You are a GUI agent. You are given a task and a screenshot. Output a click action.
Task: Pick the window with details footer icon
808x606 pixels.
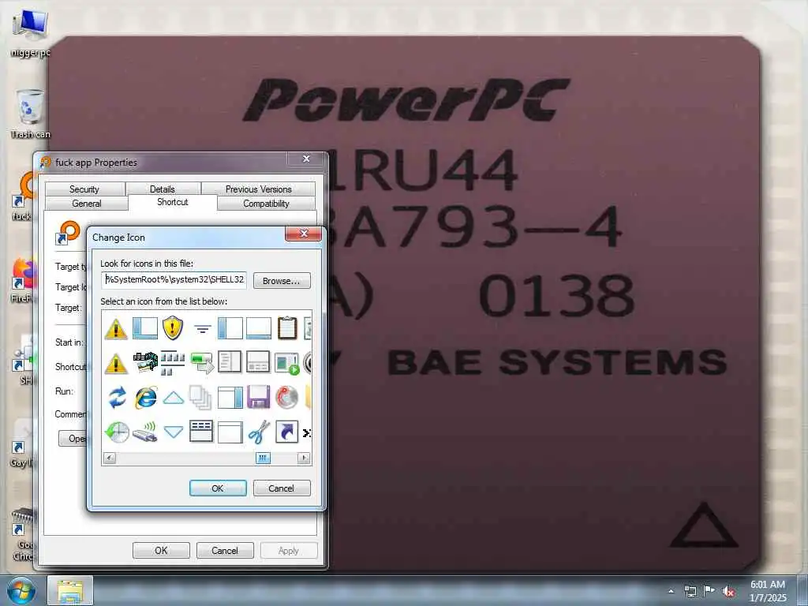(x=258, y=362)
